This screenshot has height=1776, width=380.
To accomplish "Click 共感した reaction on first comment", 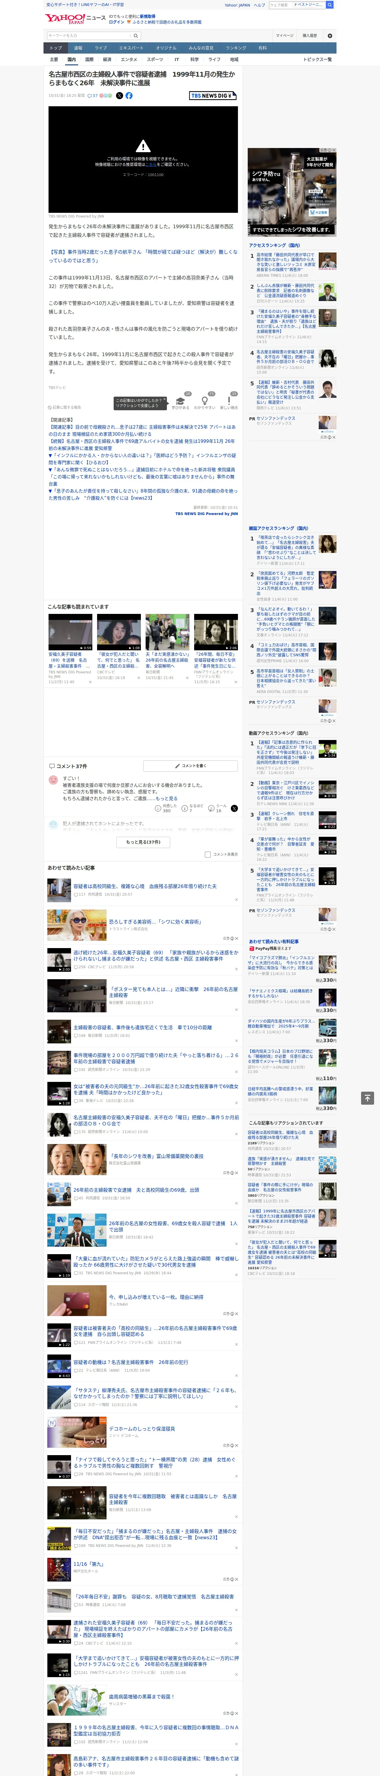I will pos(166,808).
